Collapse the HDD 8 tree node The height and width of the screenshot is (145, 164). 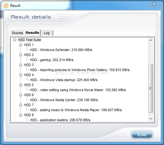(20, 115)
